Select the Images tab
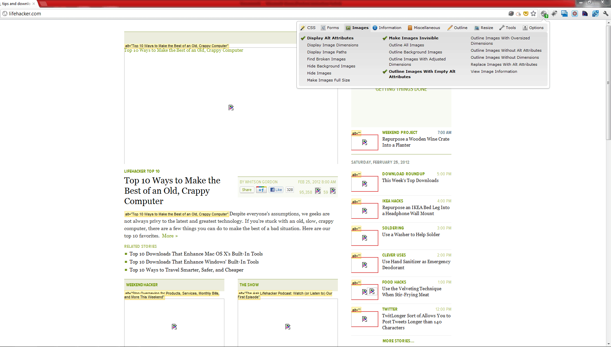The height and width of the screenshot is (347, 611). [x=357, y=28]
